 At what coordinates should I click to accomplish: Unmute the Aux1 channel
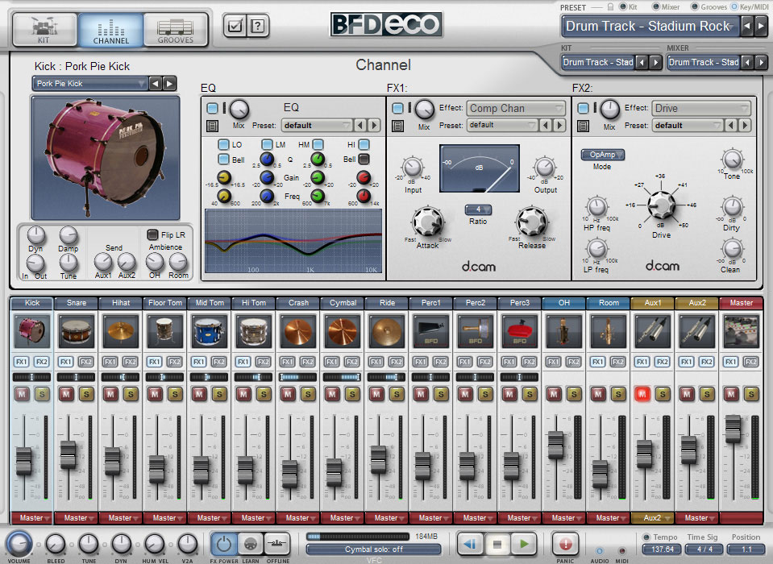pos(642,394)
